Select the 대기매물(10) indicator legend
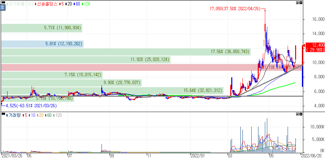325x158 pixels. tap(20, 4)
